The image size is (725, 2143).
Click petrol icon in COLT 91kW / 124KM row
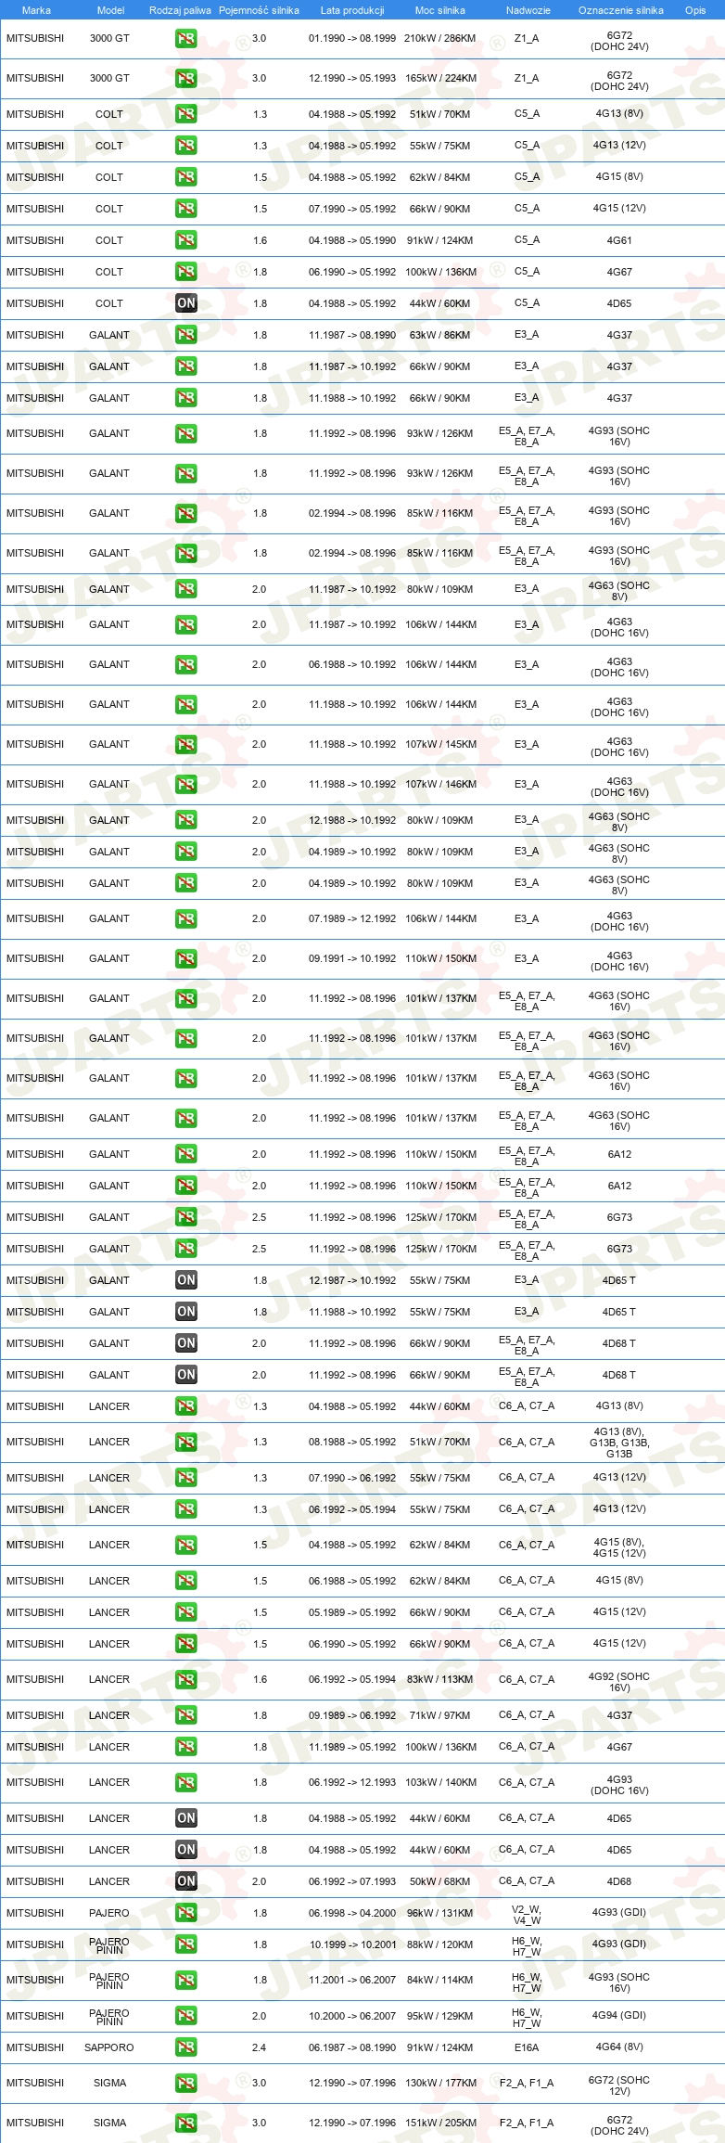point(185,240)
